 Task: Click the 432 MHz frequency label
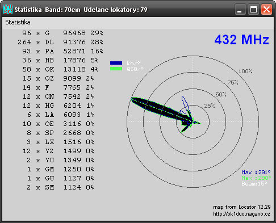[241, 40]
